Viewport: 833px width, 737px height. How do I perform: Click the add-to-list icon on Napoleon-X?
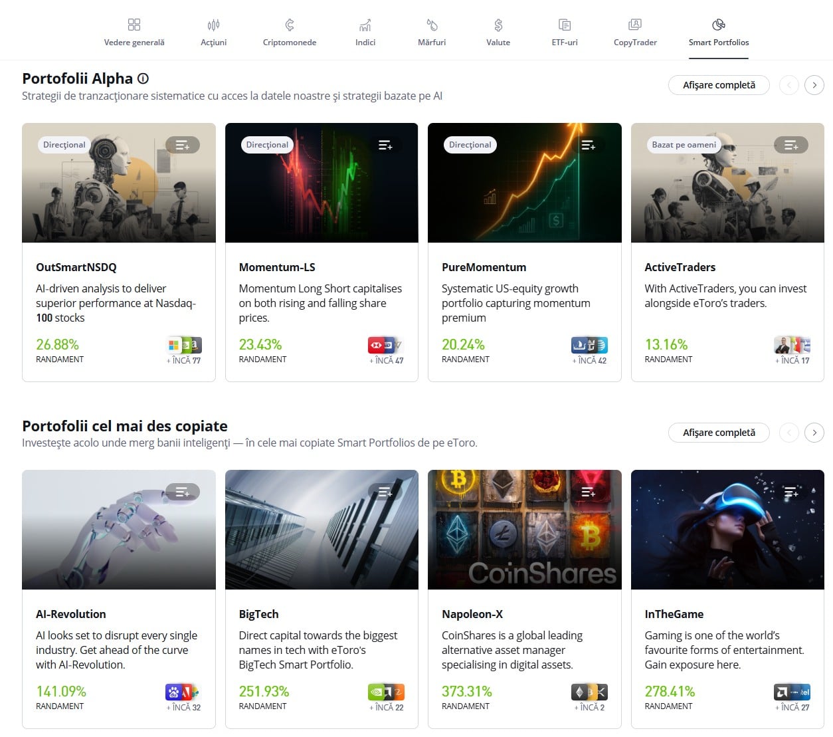(588, 492)
